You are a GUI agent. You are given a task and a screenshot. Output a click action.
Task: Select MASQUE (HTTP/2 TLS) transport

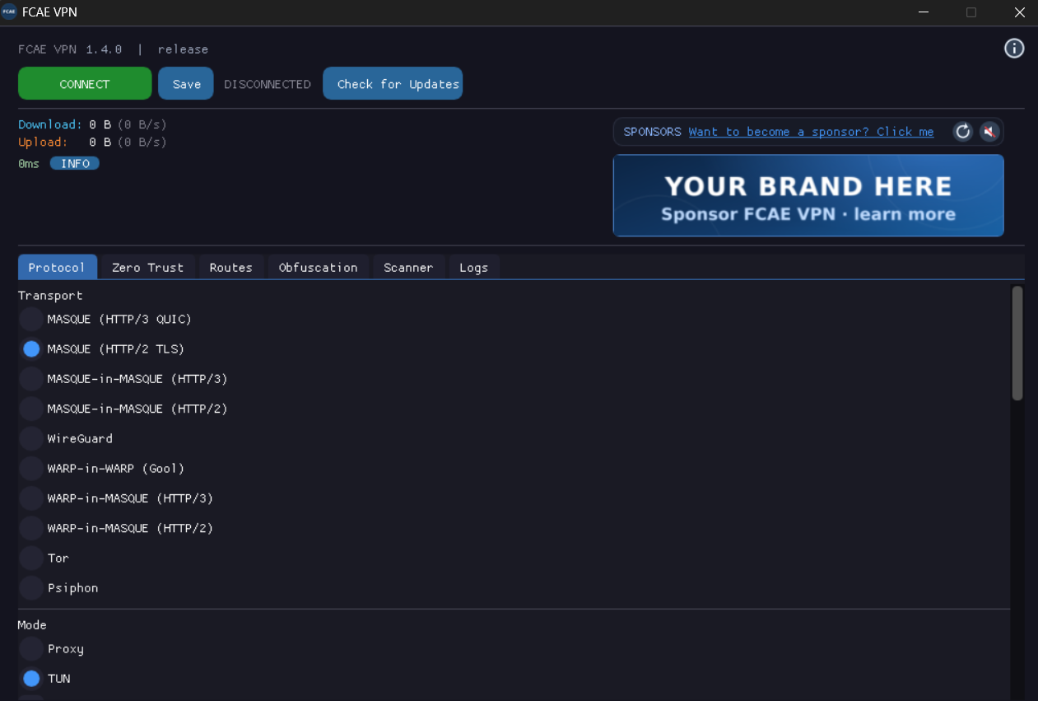tap(102, 349)
